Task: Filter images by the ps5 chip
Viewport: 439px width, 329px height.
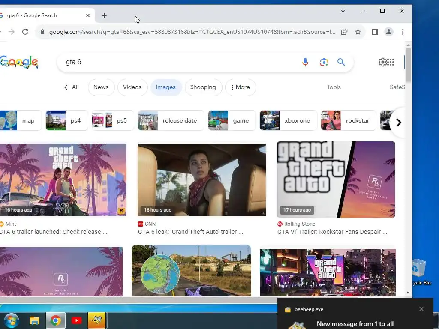Action: pyautogui.click(x=113, y=120)
